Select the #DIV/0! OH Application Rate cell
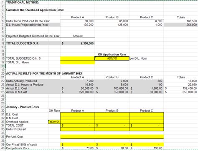Image resolution: width=198 pixels, height=151 pixels. [112, 58]
